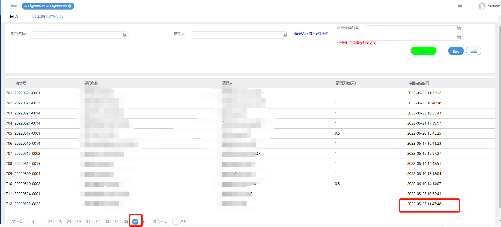Go to page 33
This screenshot has height=227, width=501.
pyautogui.click(x=107, y=222)
